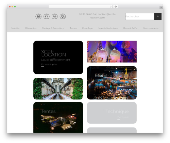Click the green maximize window button
Viewport: 170px width, 143px height.
pos(15,7)
